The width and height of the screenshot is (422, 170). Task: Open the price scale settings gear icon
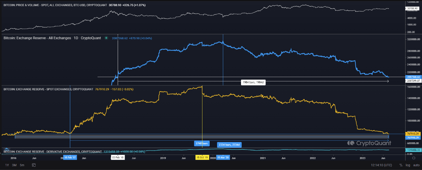[414, 158]
